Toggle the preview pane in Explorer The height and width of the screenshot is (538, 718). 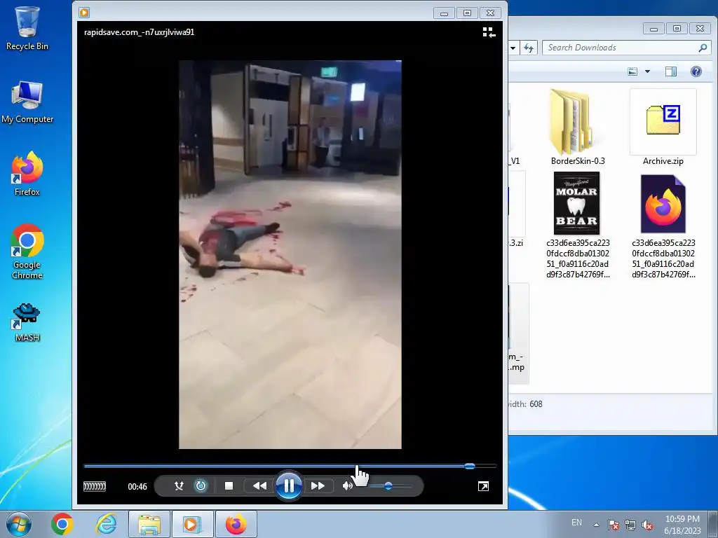[671, 71]
